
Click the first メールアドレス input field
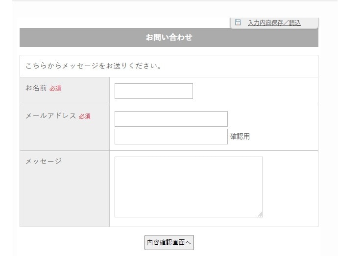click(x=171, y=119)
